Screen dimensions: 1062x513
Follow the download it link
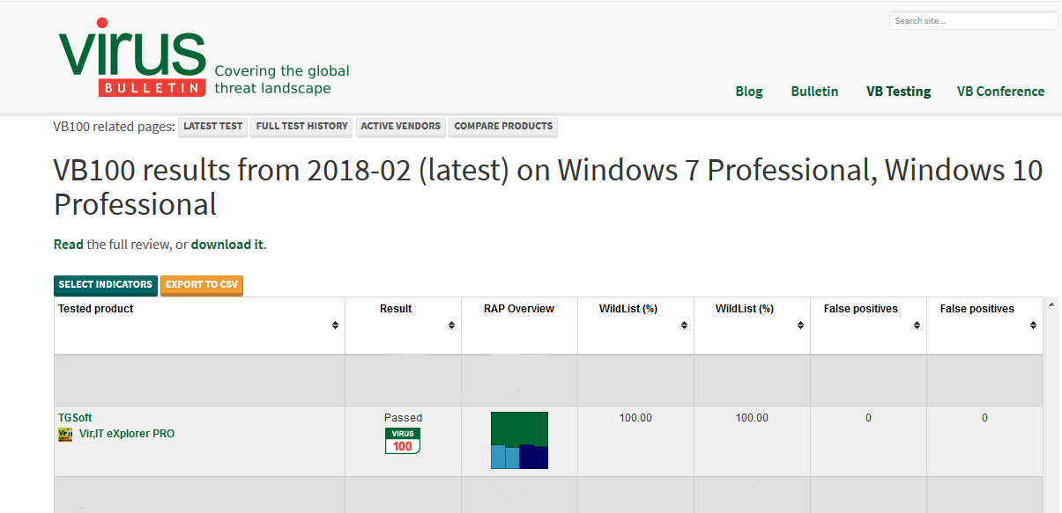pos(227,245)
